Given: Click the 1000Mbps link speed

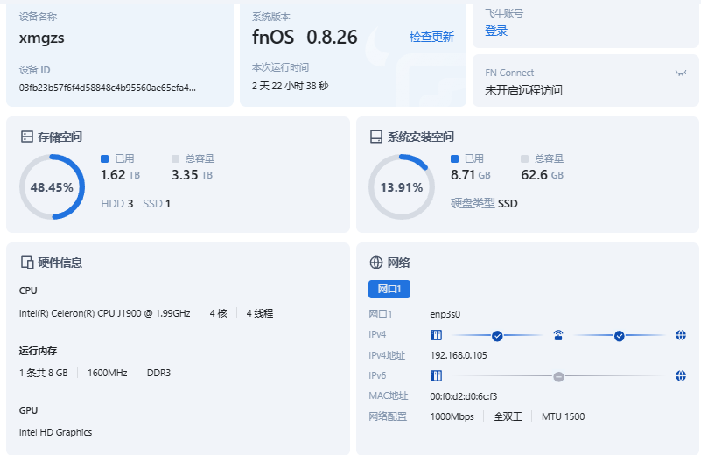Looking at the screenshot, I should (452, 416).
